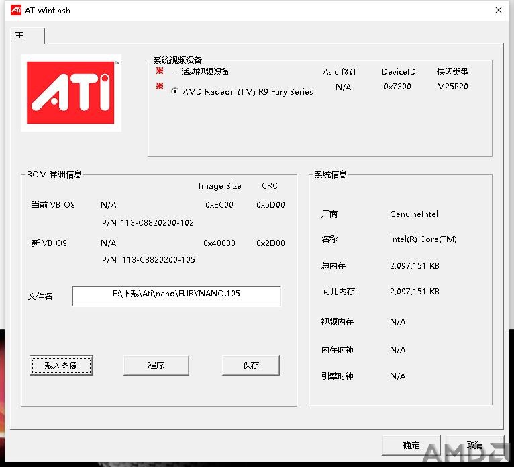Click the large ATI logo image
The image size is (514, 467).
(71, 93)
